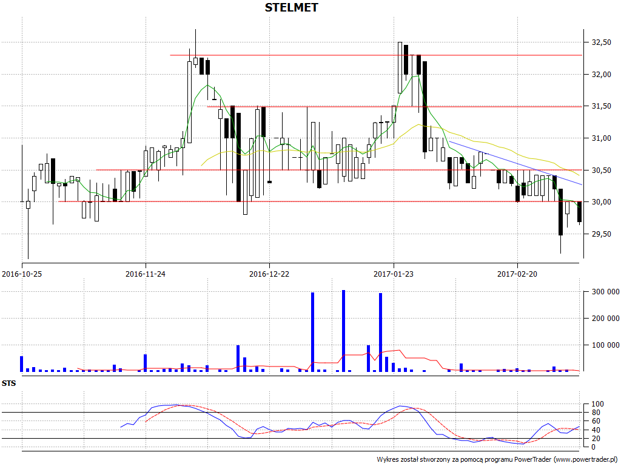Click the 31,50 price axis label
The image size is (621, 466).
pyautogui.click(x=601, y=106)
